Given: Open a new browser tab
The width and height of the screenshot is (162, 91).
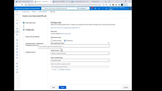Looking at the screenshot, I should click(109, 2).
